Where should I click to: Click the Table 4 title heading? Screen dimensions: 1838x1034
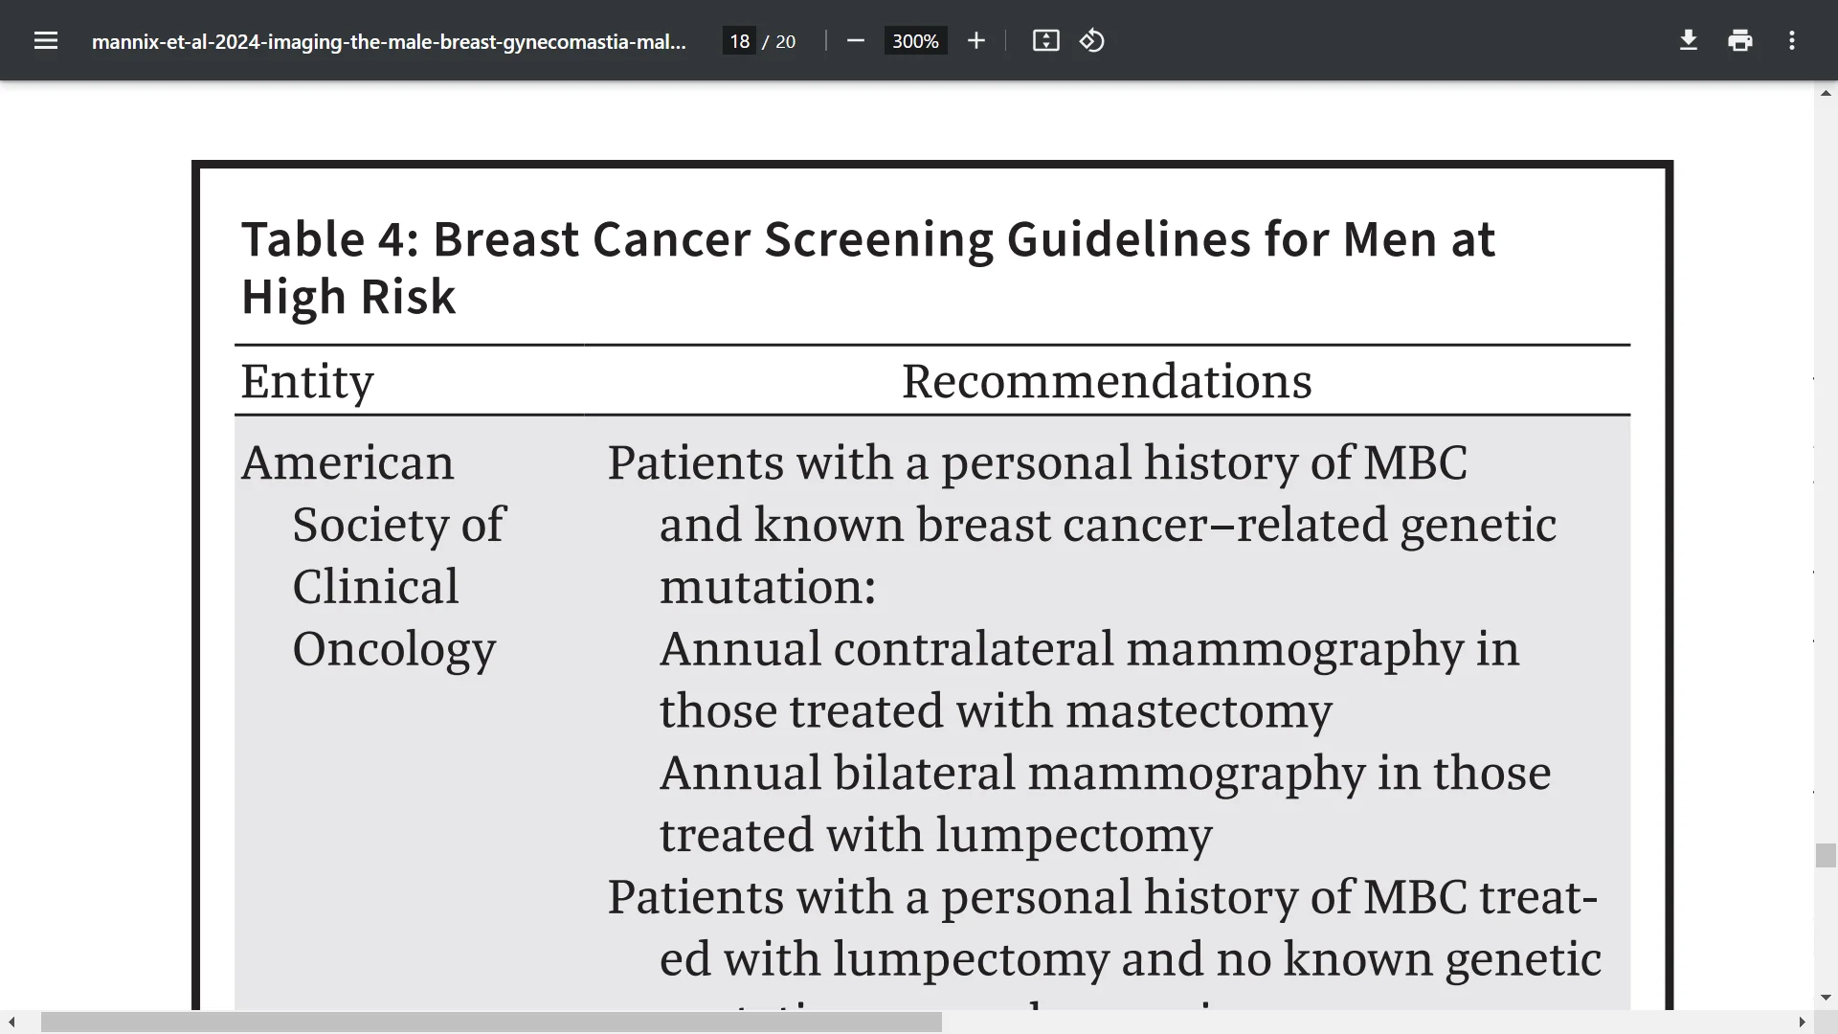867,267
